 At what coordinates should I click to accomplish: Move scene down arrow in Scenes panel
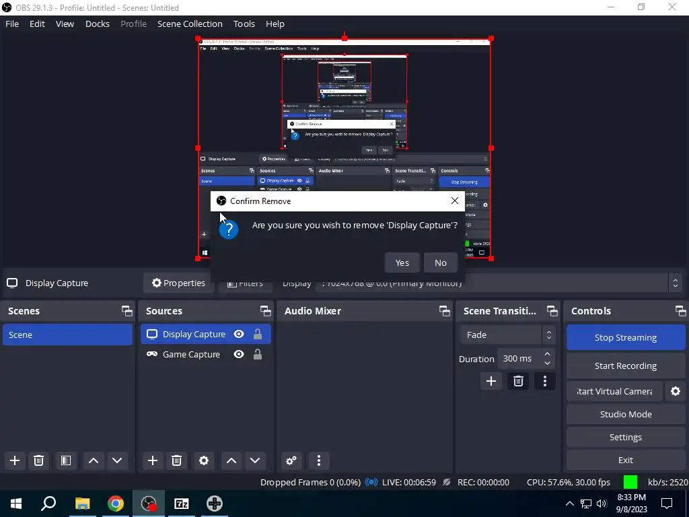[117, 460]
